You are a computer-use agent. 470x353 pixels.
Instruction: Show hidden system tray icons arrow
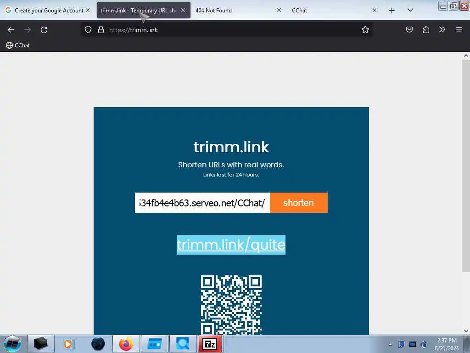pyautogui.click(x=390, y=345)
